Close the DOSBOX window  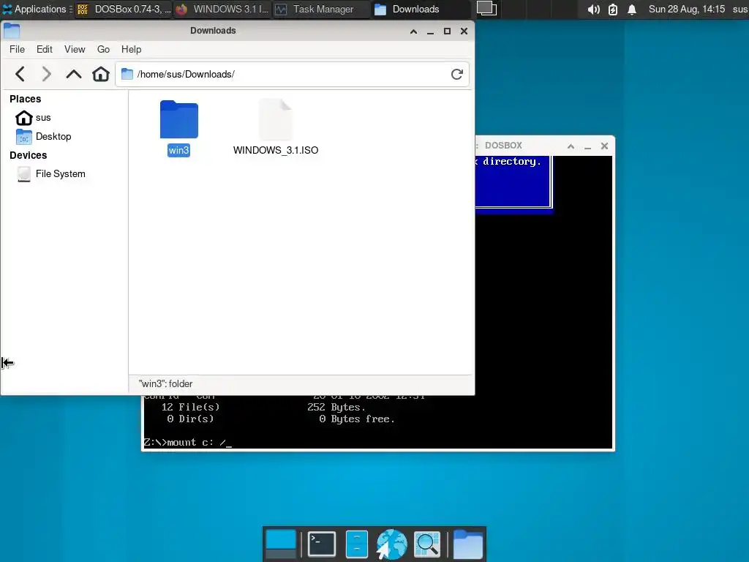604,146
